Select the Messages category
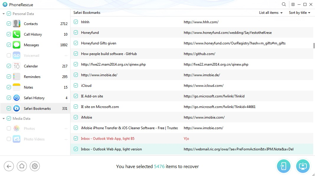This screenshot has width=315, height=176. tap(35, 45)
